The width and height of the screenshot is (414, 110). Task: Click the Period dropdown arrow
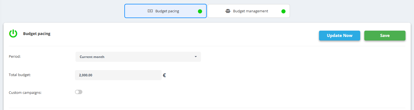click(x=196, y=57)
